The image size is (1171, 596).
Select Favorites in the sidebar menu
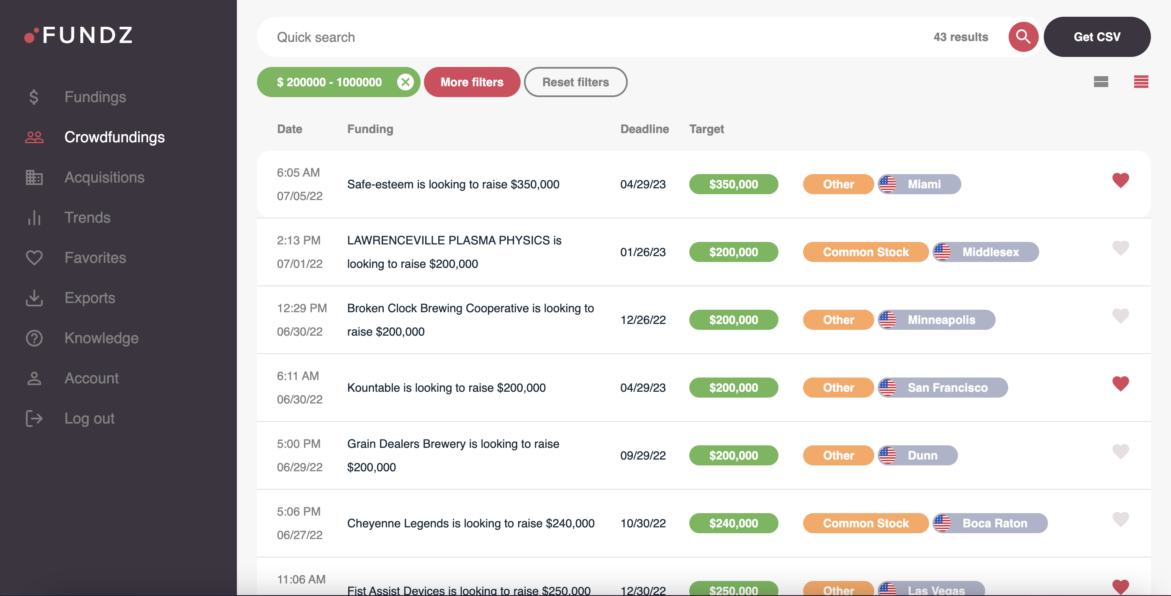pyautogui.click(x=95, y=257)
